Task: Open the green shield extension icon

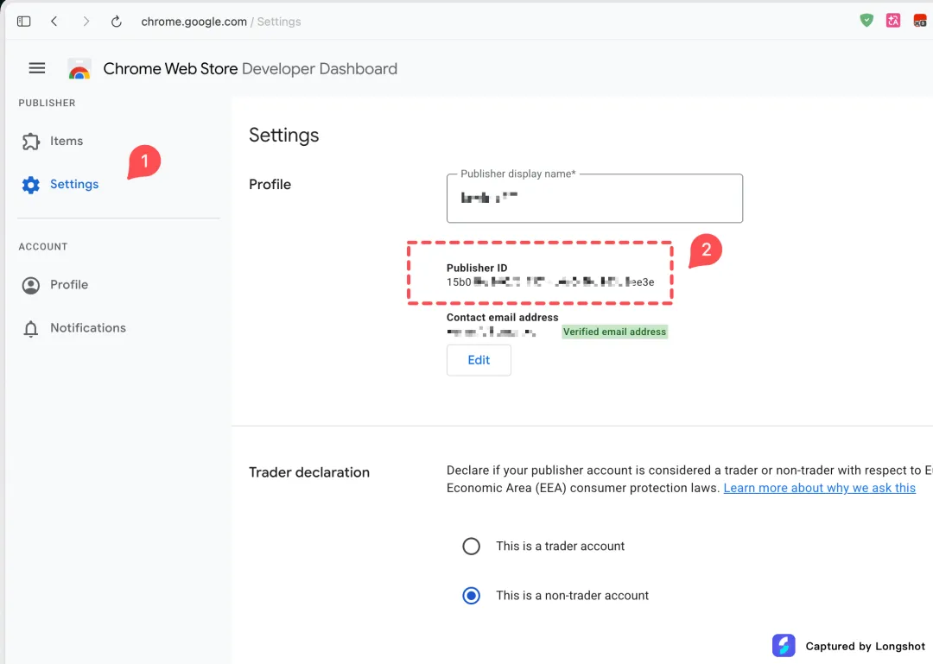Action: 867,21
